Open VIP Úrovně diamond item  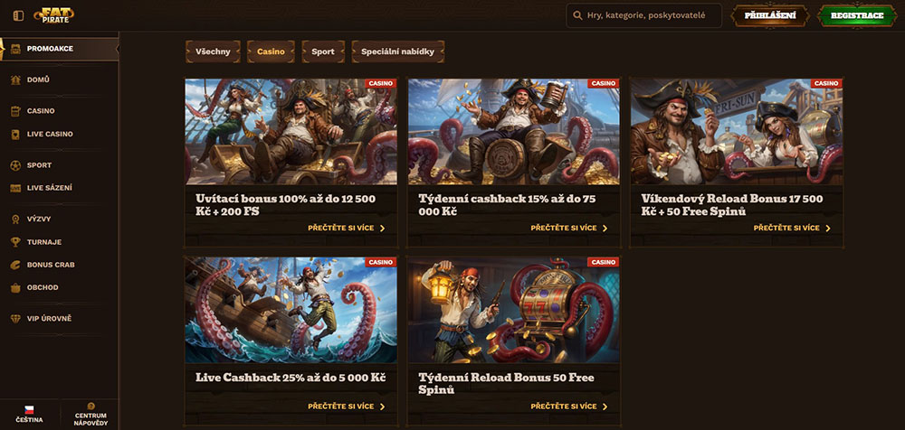49,319
